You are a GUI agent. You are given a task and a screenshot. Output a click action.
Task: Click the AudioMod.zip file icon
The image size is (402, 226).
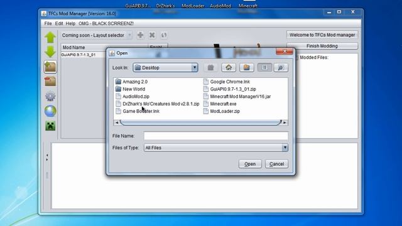(118, 96)
